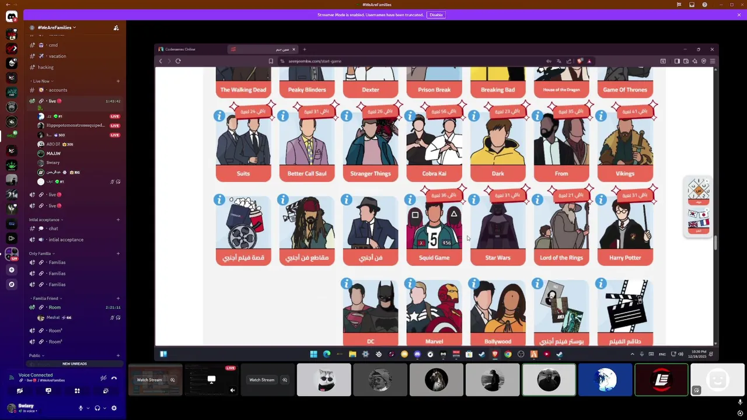Open invite members icon beside server name
This screenshot has height=420, width=747.
[x=116, y=27]
